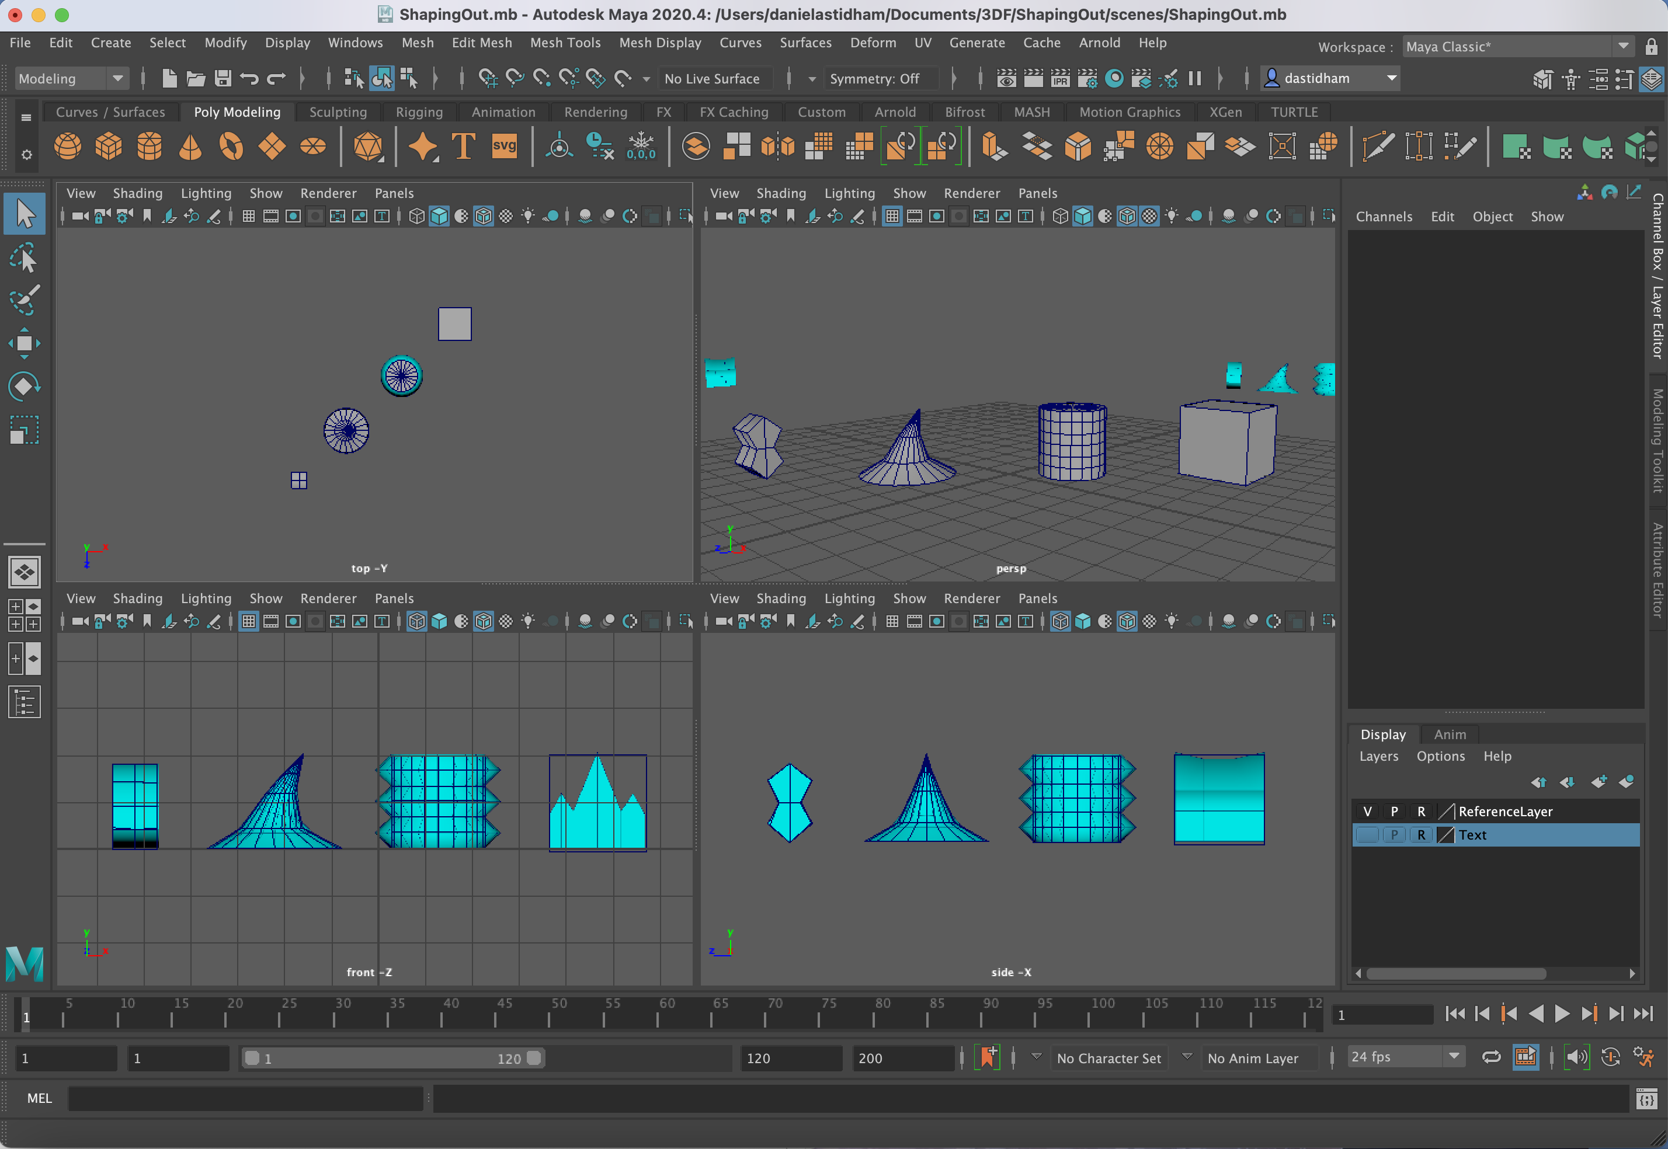The width and height of the screenshot is (1668, 1149).
Task: Create a polygon cylinder from the shelf
Action: click(150, 147)
